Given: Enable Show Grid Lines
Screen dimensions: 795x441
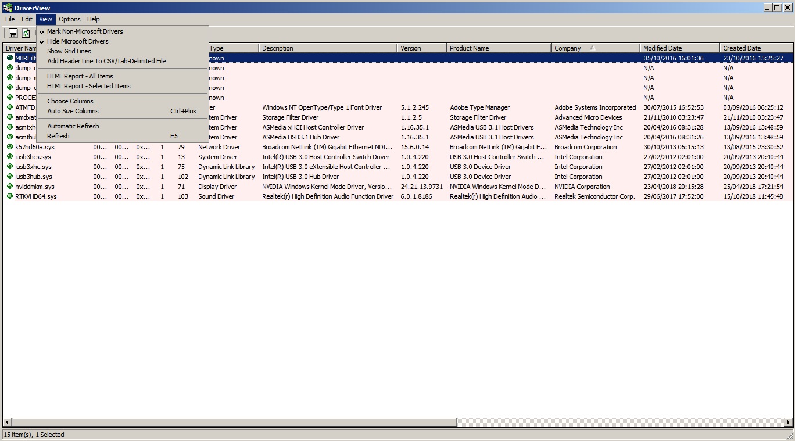Looking at the screenshot, I should pyautogui.click(x=69, y=51).
